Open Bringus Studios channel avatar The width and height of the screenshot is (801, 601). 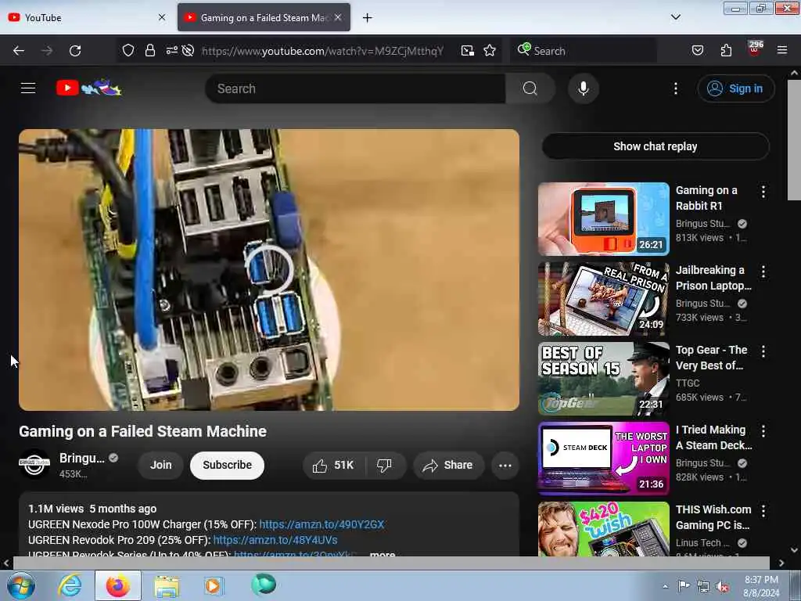[x=34, y=463]
